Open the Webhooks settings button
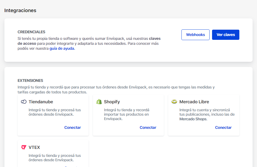257x167 pixels. [x=196, y=35]
